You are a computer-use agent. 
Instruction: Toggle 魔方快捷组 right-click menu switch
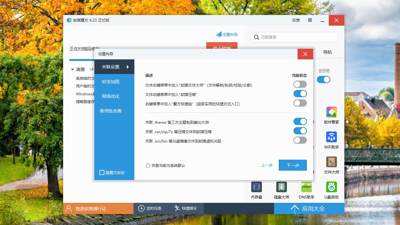(x=300, y=103)
